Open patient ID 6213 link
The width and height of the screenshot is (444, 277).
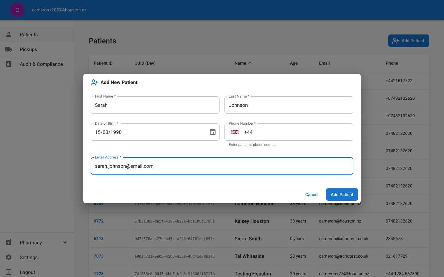pos(99,239)
